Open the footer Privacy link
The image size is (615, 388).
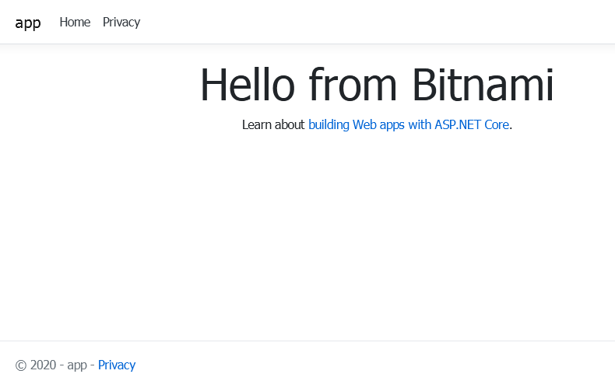tap(117, 365)
